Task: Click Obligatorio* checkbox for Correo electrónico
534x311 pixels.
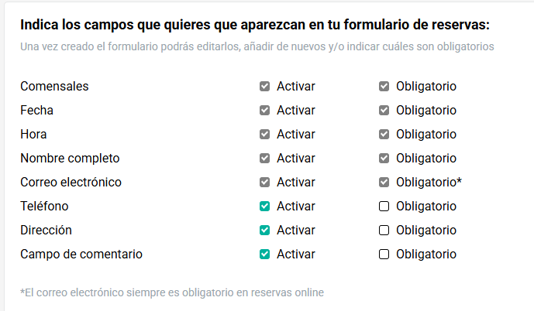Action: pyautogui.click(x=384, y=183)
